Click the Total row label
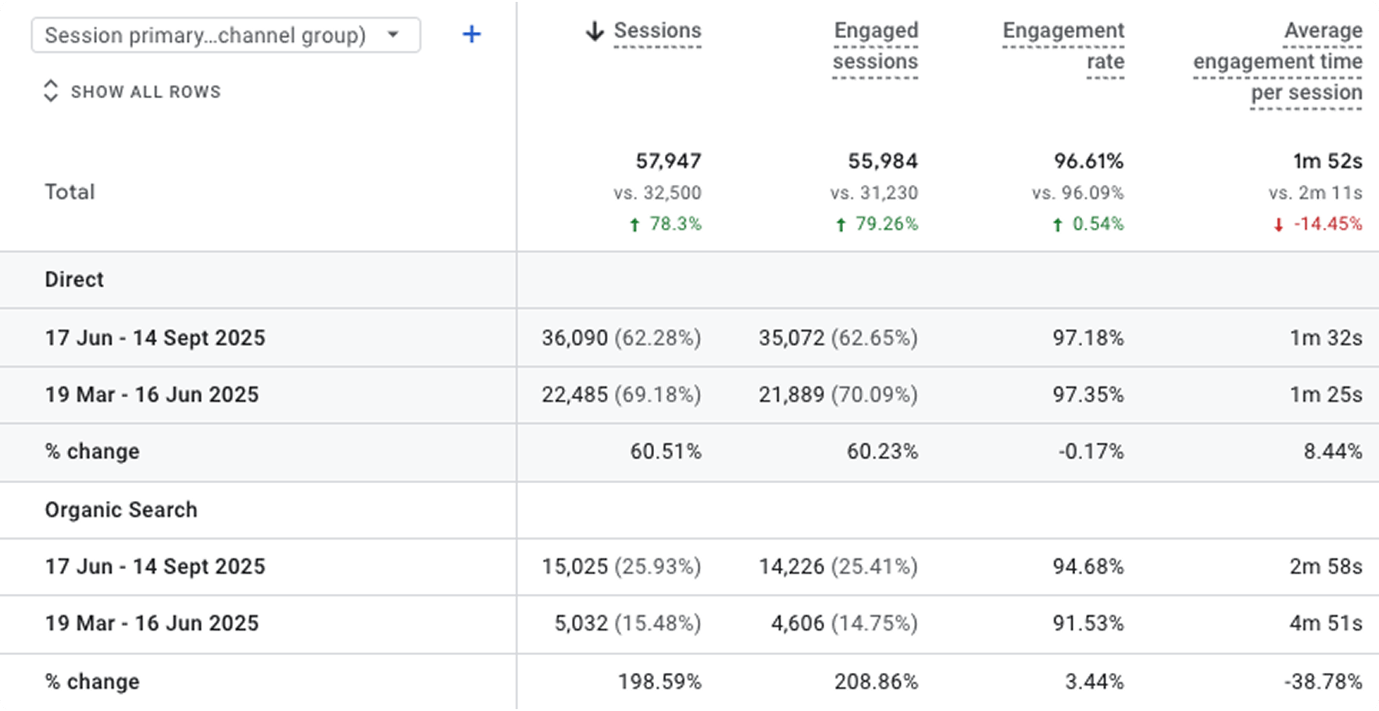The width and height of the screenshot is (1379, 711). [69, 192]
